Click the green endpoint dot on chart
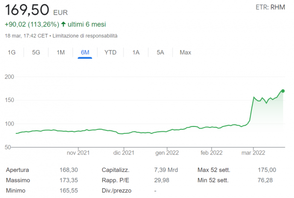 tap(283, 91)
